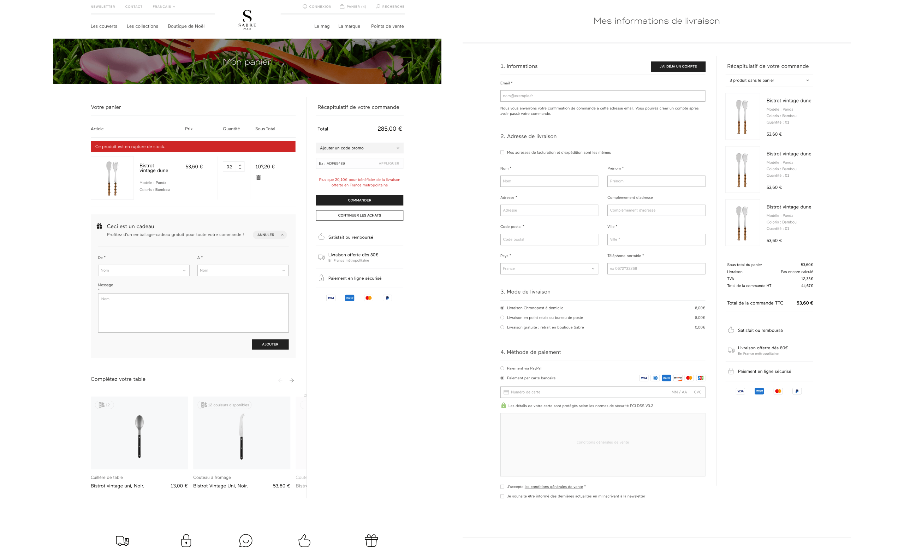Expand the 3 produit dans le panier list
Image resolution: width=904 pixels, height=551 pixels.
coord(769,80)
